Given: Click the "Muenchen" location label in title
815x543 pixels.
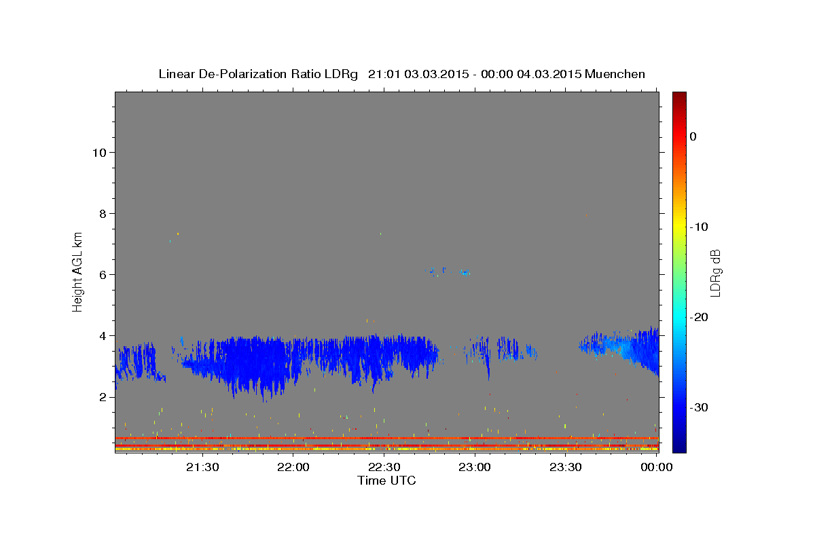Looking at the screenshot, I should [x=615, y=74].
